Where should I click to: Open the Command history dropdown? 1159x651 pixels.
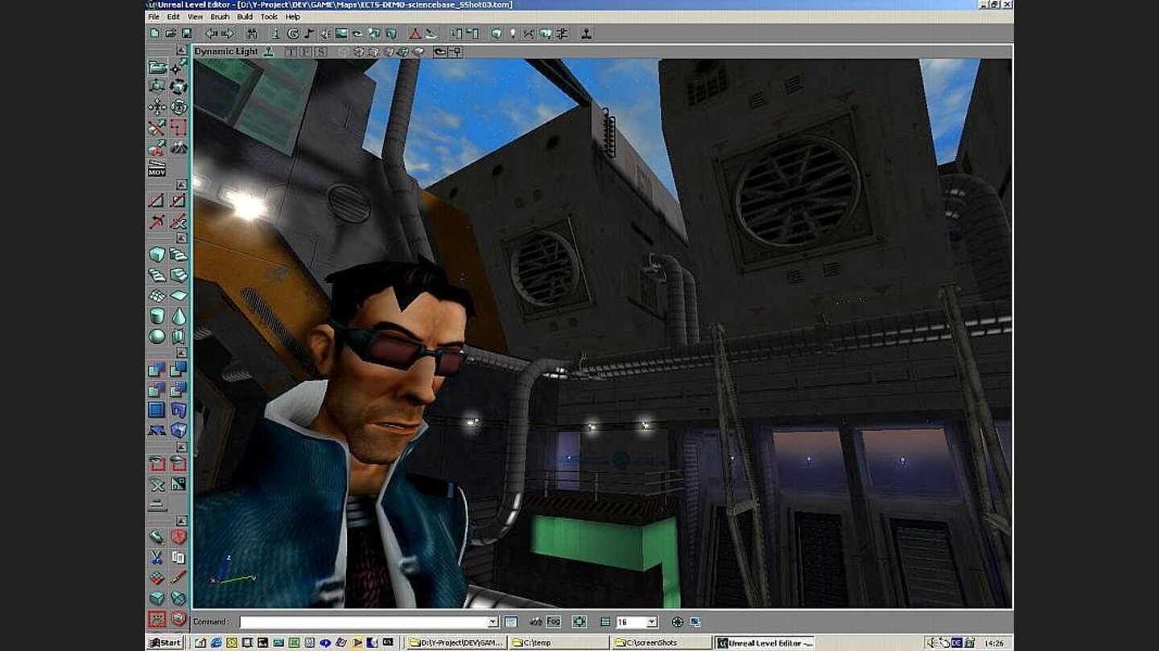point(493,622)
